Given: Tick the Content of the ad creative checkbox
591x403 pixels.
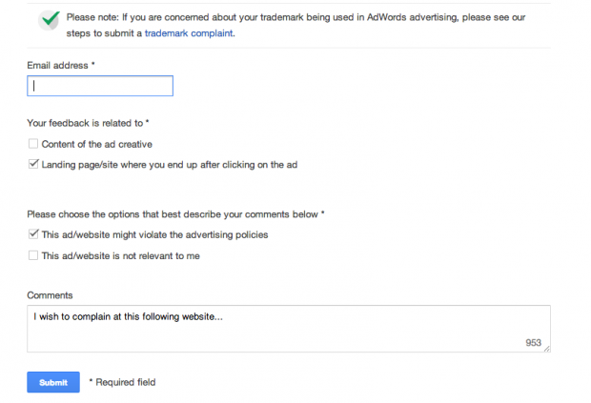Looking at the screenshot, I should coord(33,144).
